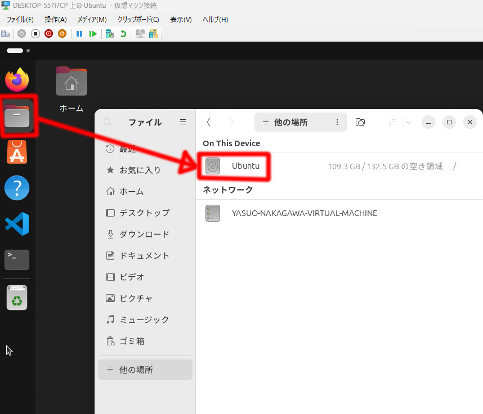Click the folder search icon in header

tap(360, 122)
